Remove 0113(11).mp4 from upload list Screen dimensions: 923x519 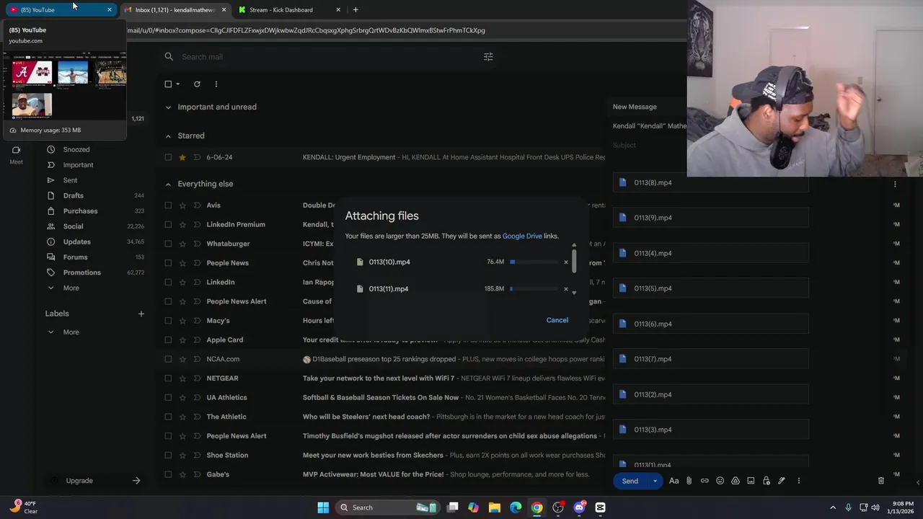tap(565, 289)
